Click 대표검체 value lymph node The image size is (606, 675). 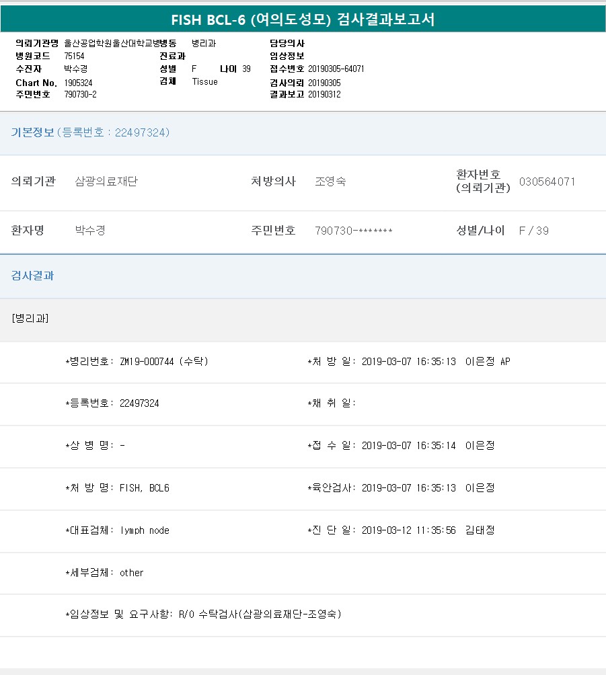(x=145, y=530)
